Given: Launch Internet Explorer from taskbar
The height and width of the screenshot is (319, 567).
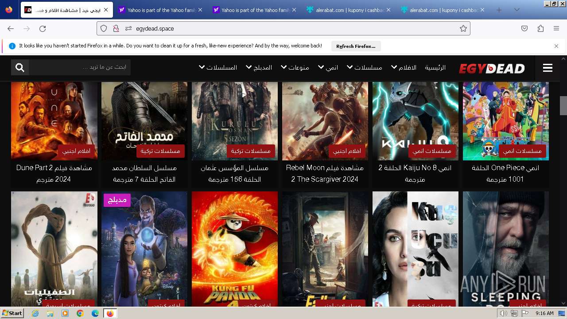Looking at the screenshot, I should tap(35, 313).
